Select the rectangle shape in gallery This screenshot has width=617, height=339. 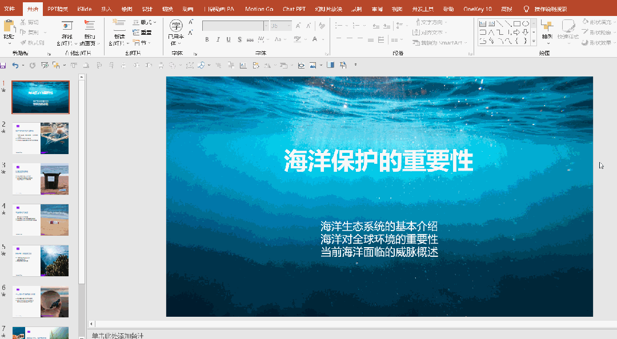tap(516, 23)
